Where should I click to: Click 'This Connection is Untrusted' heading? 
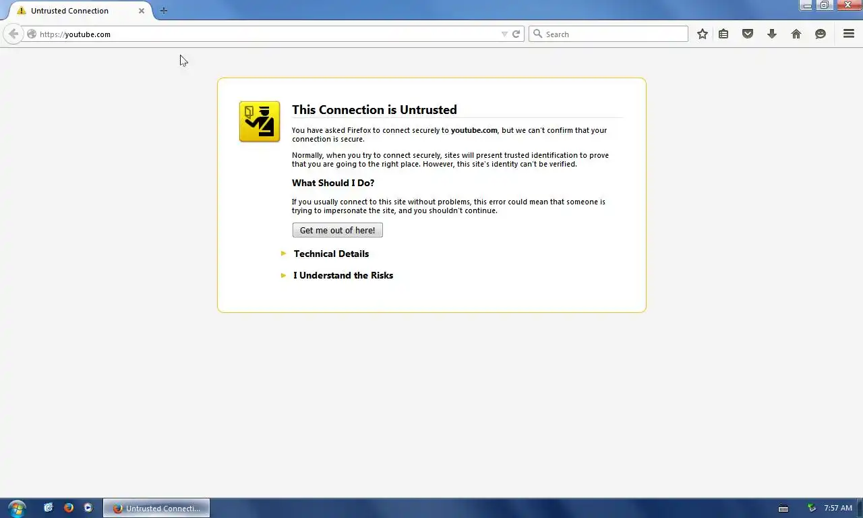[x=374, y=110]
